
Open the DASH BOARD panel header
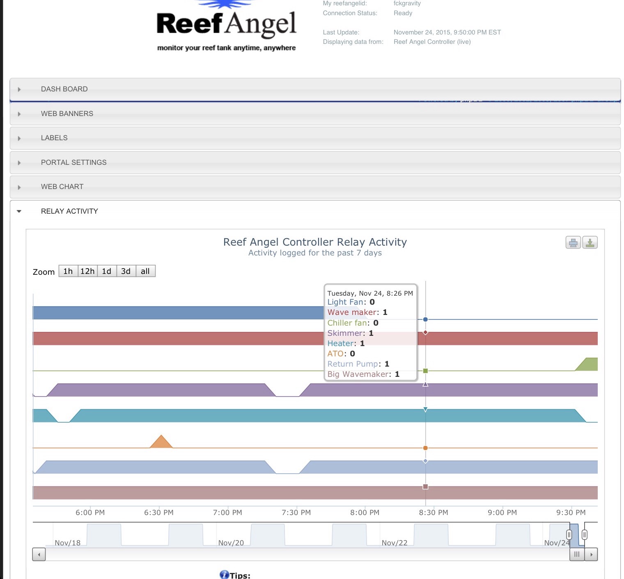315,89
